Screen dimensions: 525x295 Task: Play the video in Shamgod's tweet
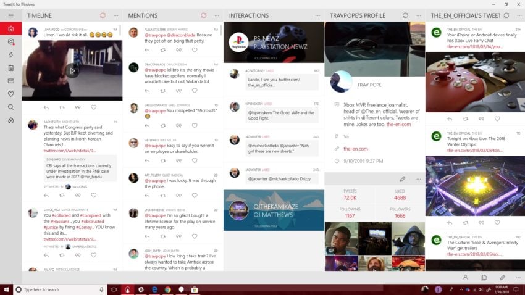pyautogui.click(x=72, y=70)
